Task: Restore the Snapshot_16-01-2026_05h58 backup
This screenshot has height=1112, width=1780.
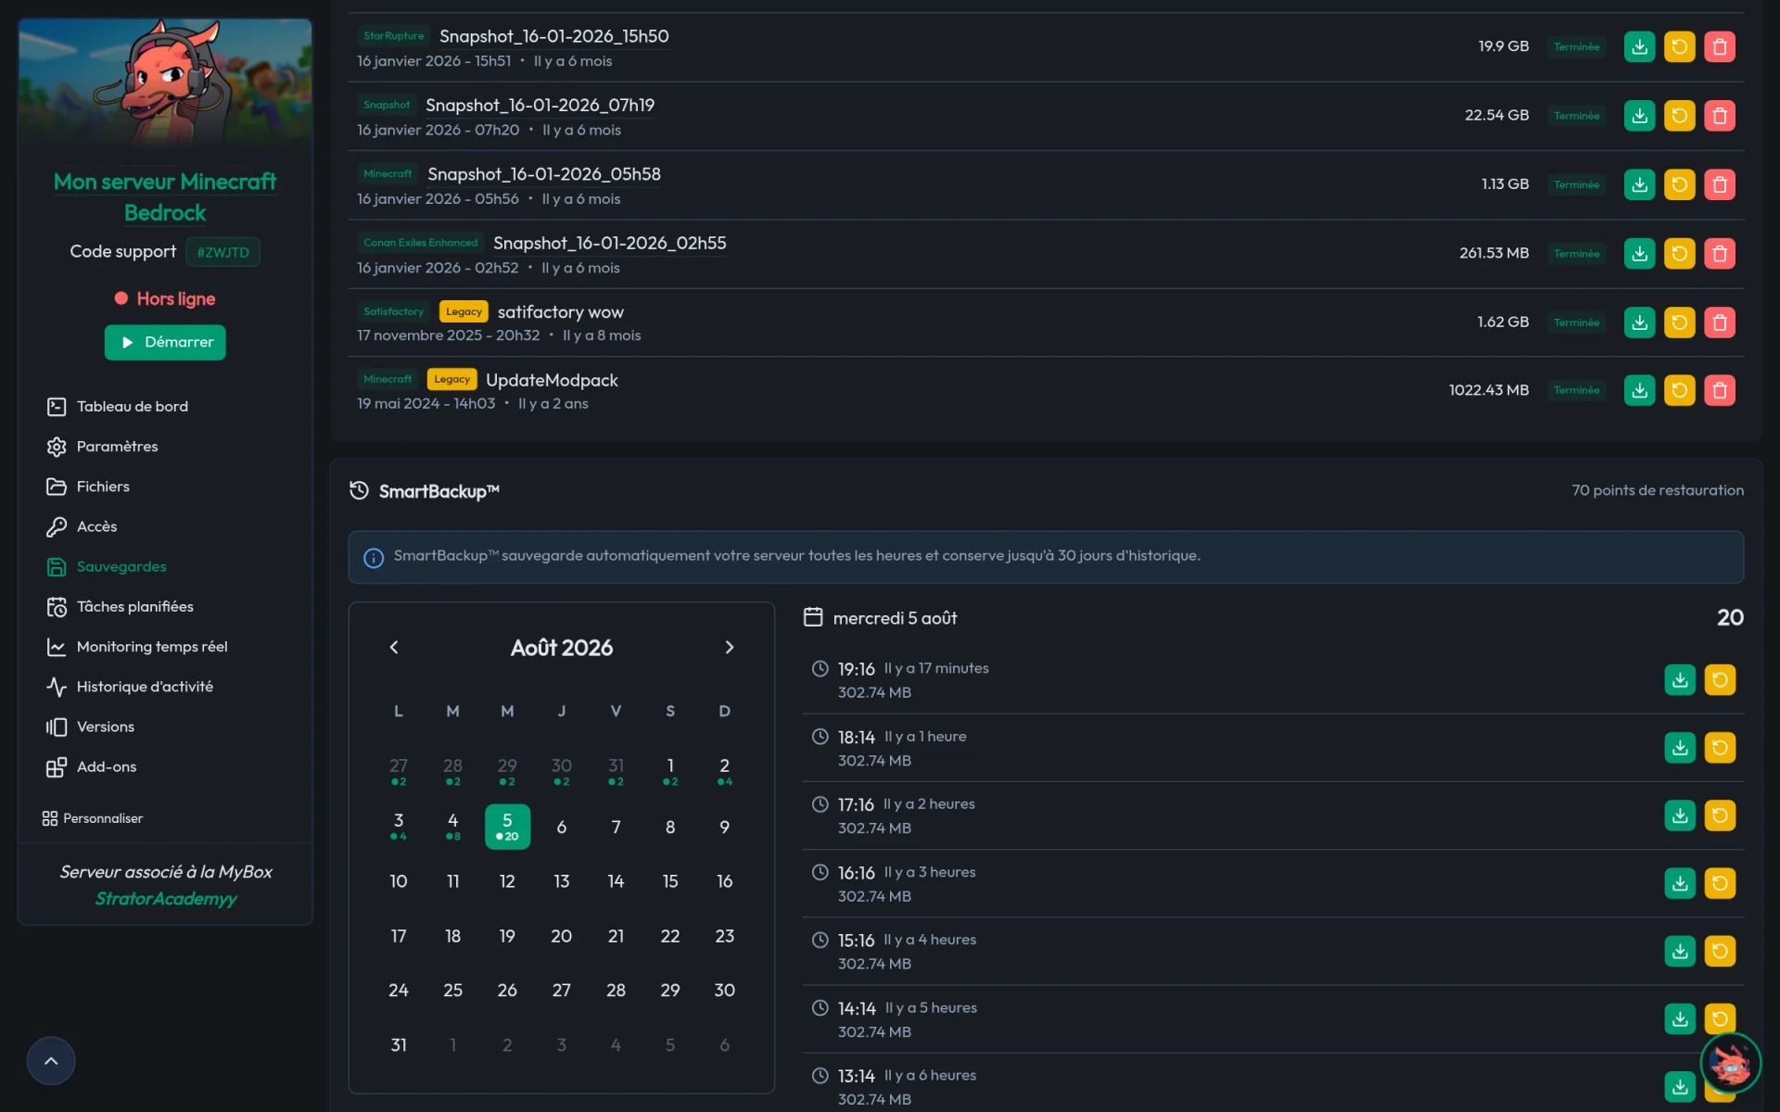Action: [x=1679, y=184]
